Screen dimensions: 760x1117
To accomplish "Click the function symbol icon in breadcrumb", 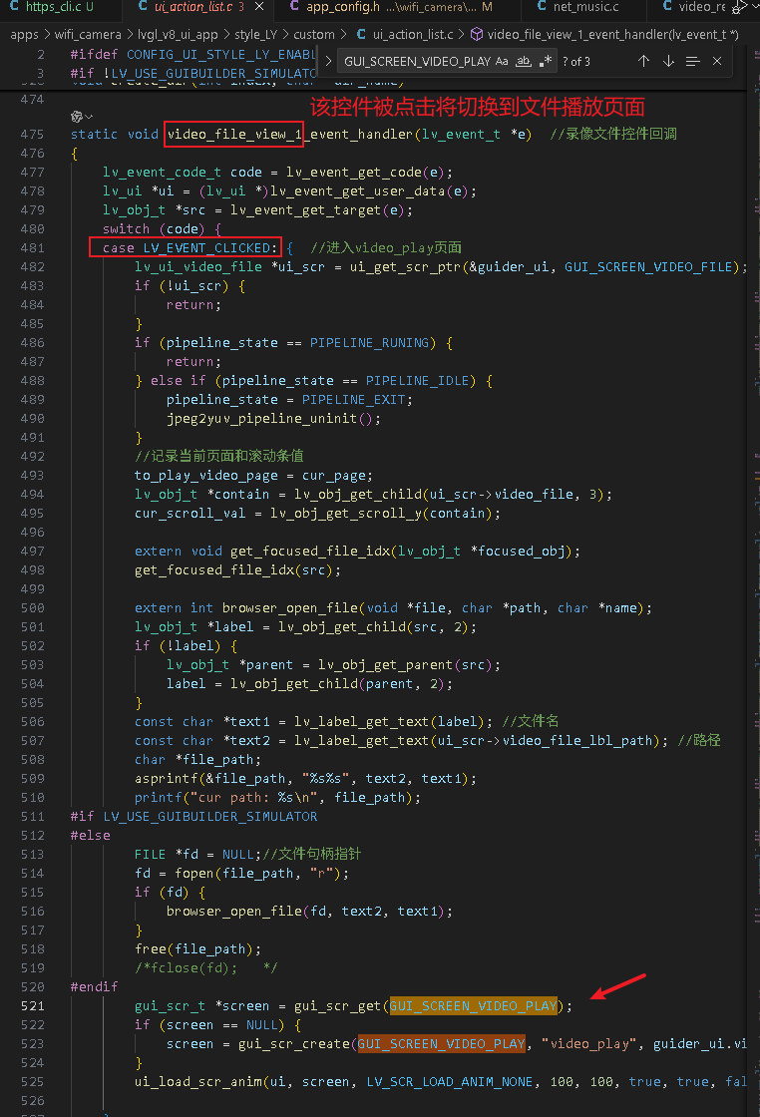I will [x=477, y=34].
